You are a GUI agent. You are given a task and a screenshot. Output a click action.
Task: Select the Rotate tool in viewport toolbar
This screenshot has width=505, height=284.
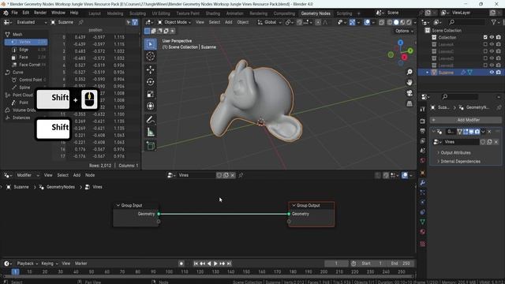(x=150, y=82)
